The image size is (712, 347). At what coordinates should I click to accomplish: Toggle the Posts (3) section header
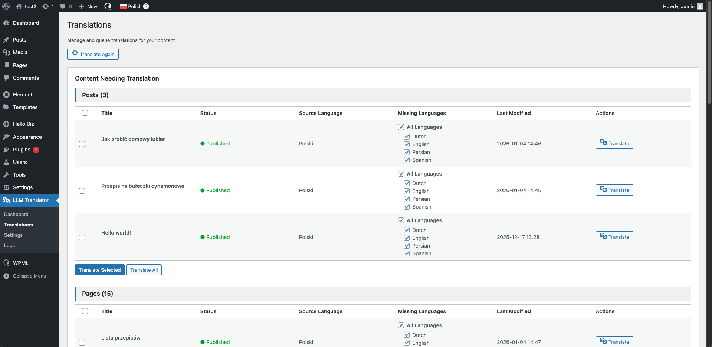tap(95, 95)
